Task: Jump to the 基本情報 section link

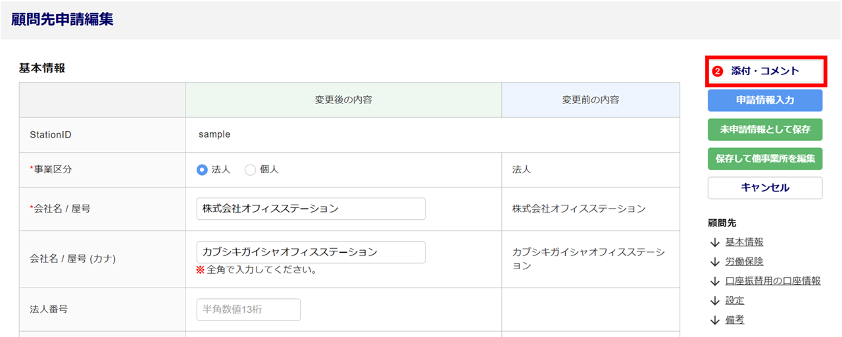Action: tap(744, 242)
